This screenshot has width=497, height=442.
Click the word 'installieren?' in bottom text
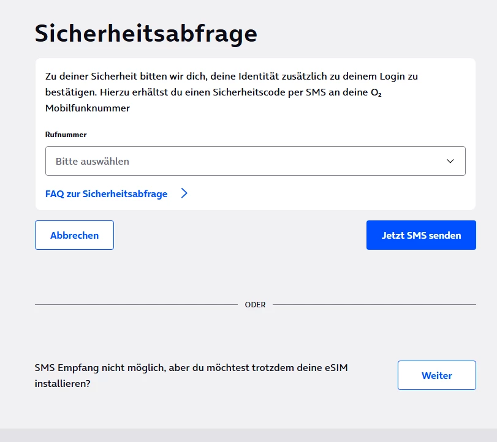tap(63, 384)
